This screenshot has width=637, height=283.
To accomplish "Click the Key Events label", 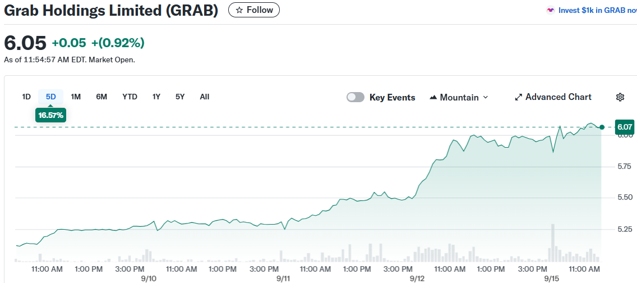I will coord(393,98).
